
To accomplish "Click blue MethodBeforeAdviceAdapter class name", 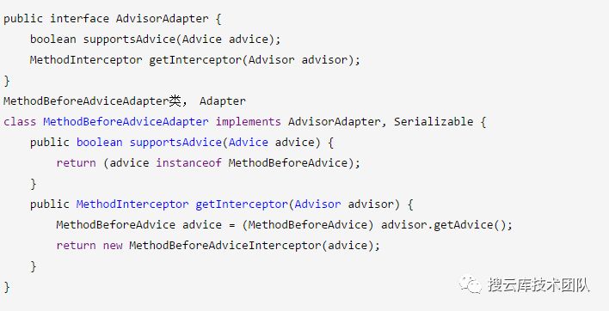I will point(126,122).
